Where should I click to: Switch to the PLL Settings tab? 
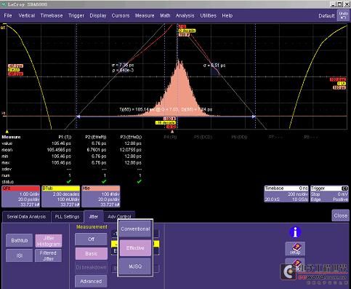point(67,216)
